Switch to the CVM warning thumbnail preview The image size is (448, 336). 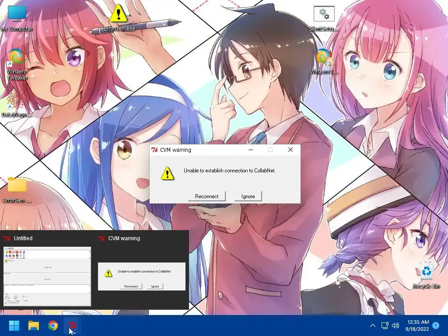(142, 276)
